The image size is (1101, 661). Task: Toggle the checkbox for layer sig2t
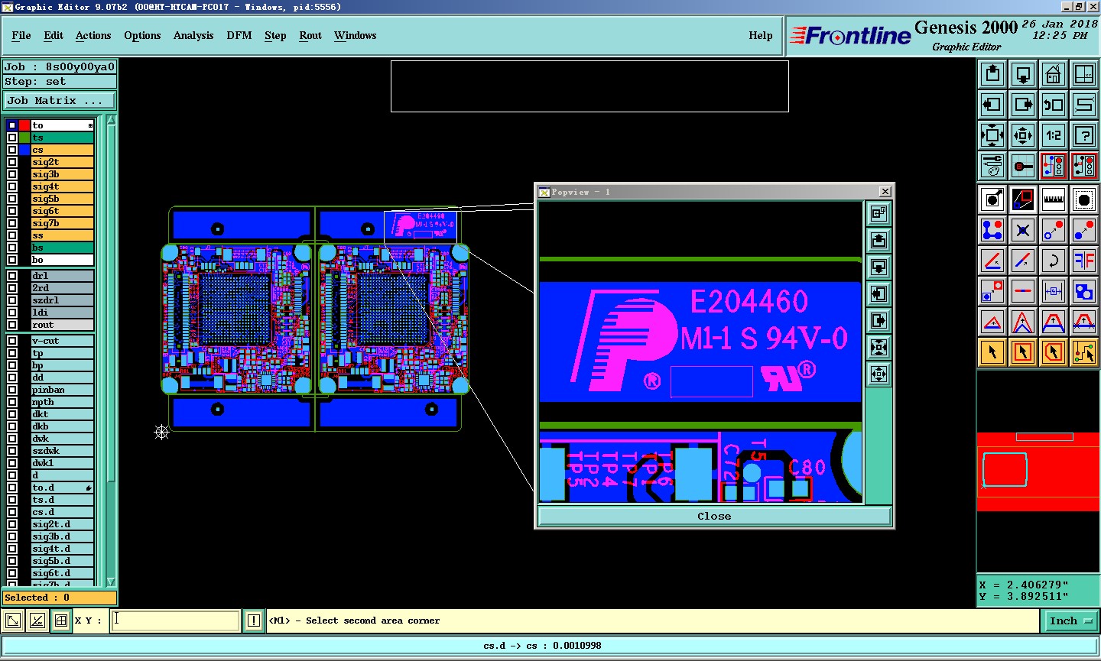click(12, 162)
